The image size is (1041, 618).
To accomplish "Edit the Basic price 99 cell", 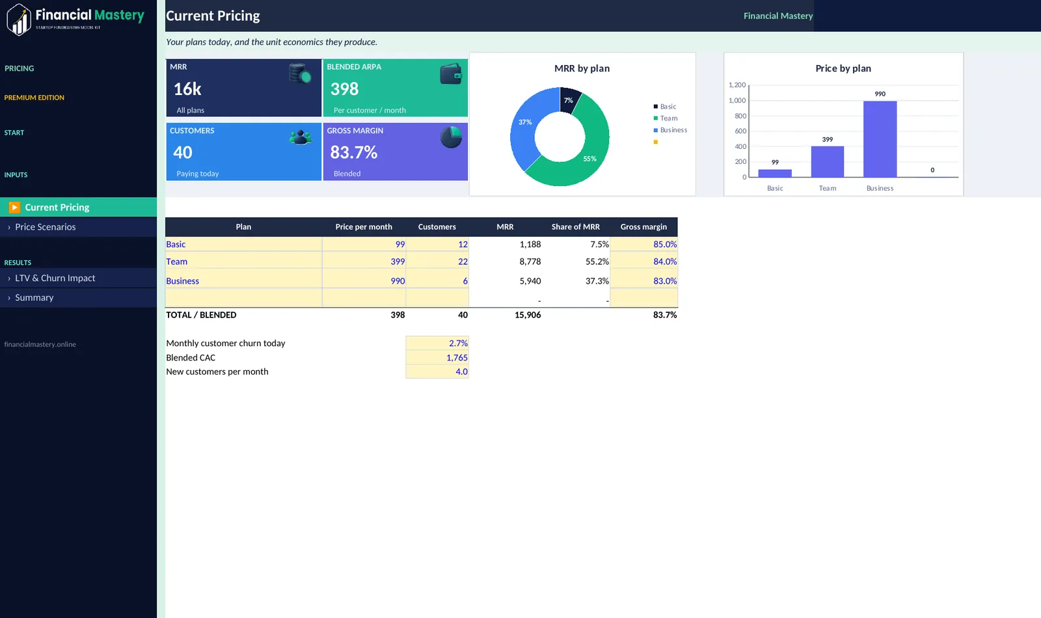I will coord(364,244).
